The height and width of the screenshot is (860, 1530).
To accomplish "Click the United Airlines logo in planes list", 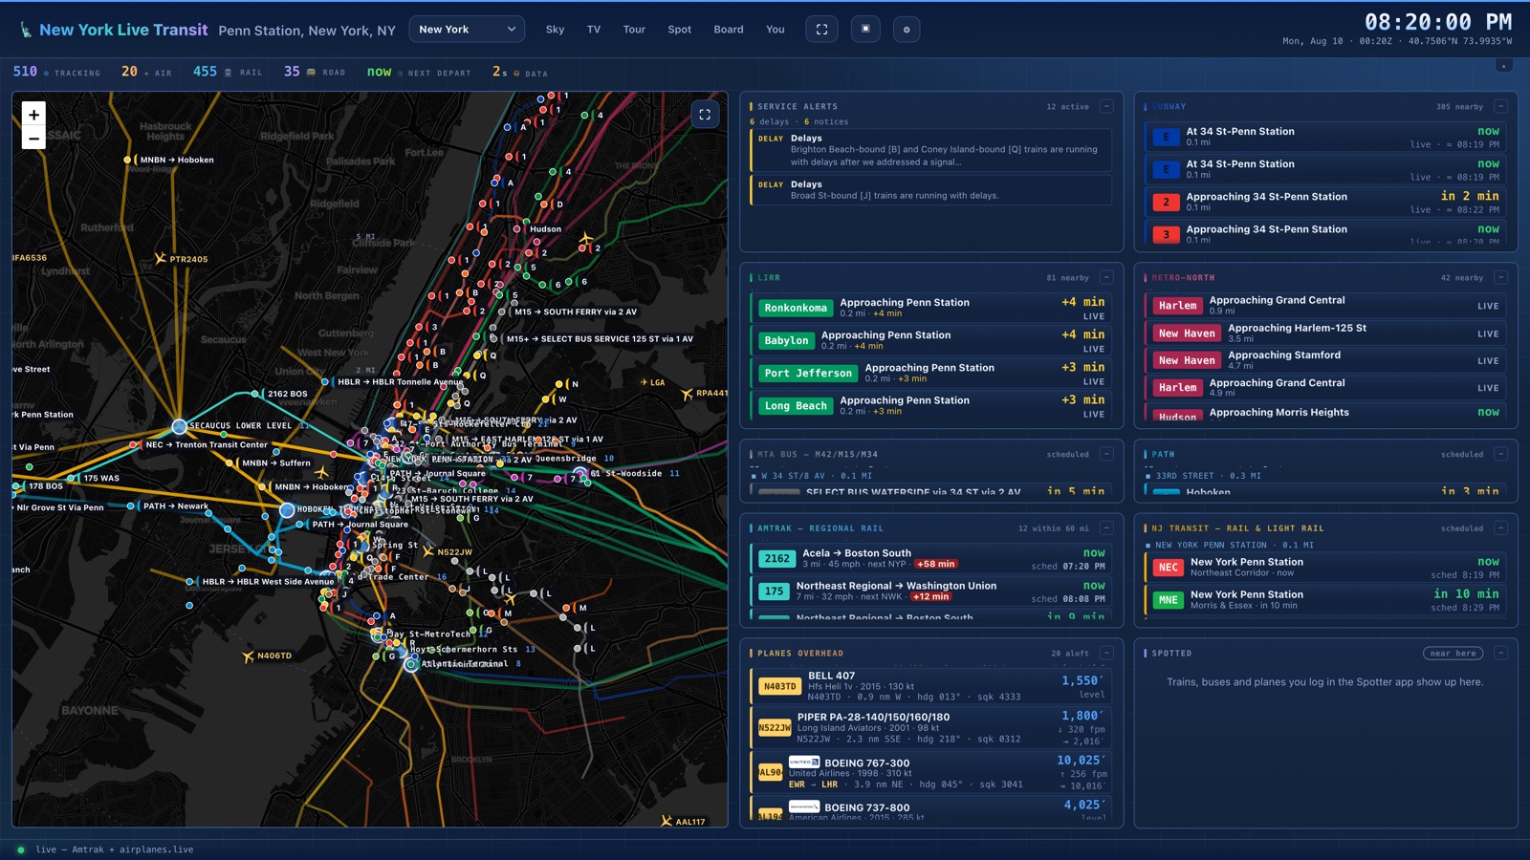I will tap(803, 763).
